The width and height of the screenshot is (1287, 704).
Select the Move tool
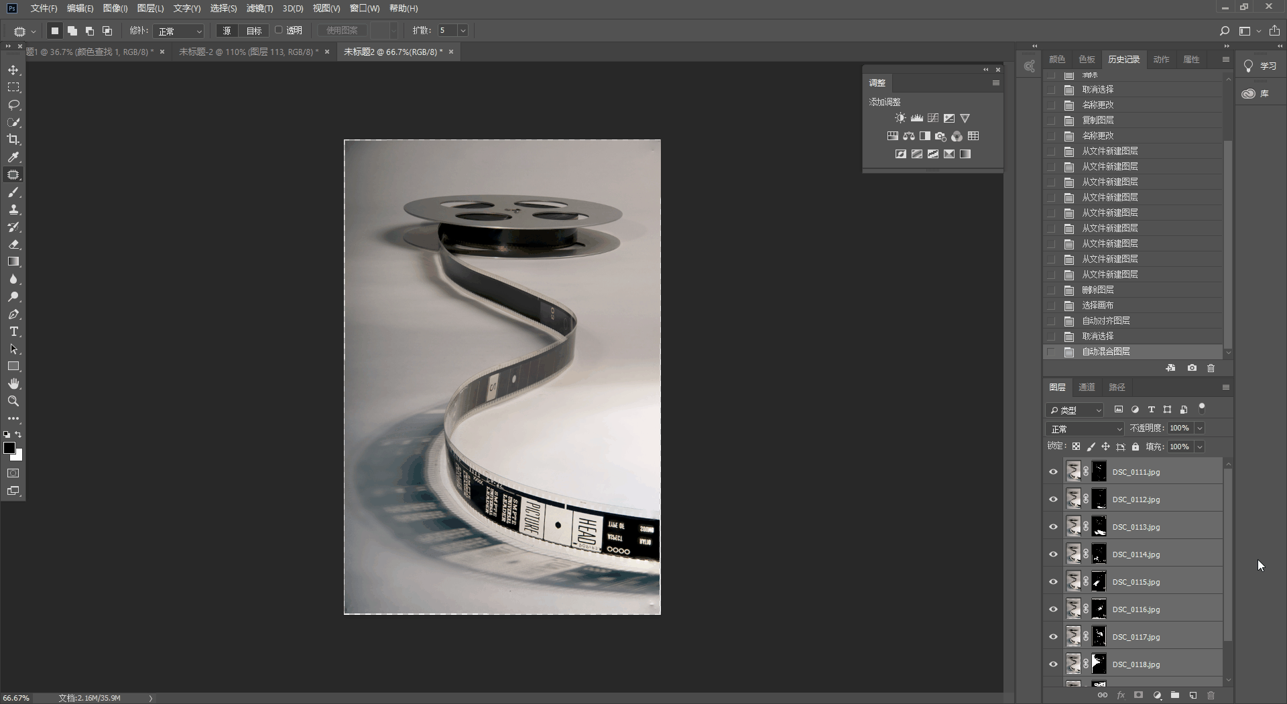pos(13,70)
